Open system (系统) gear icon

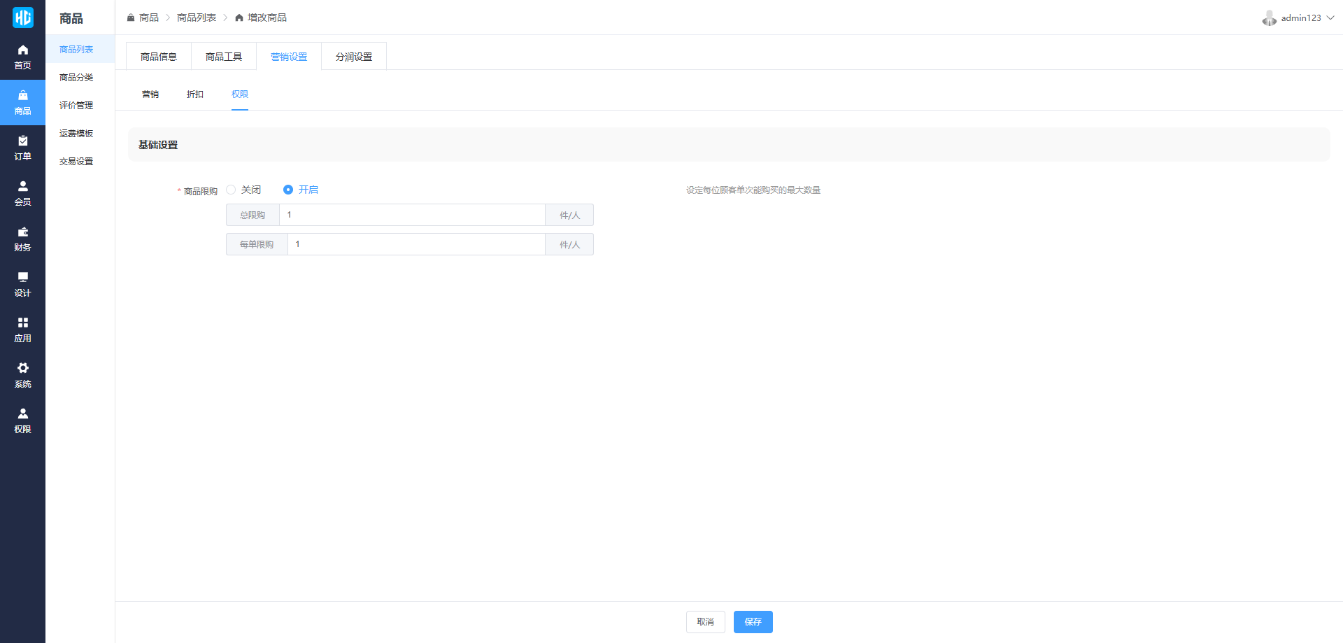click(x=22, y=375)
